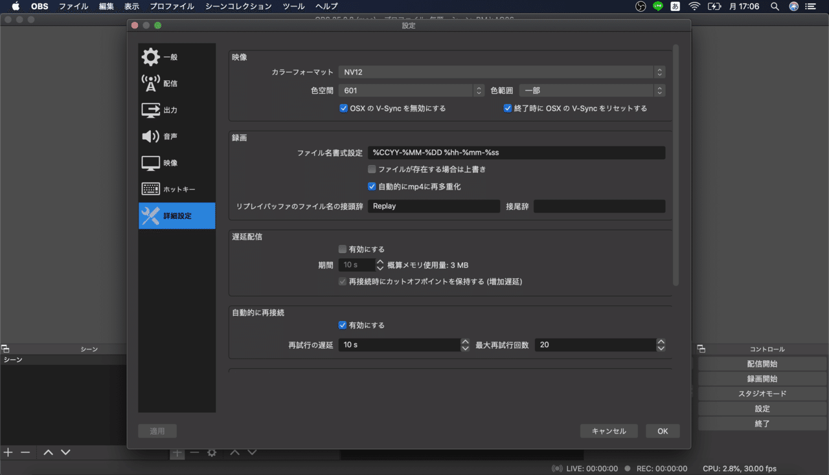829x475 pixels.
Task: Open the Apple menu
Action: point(16,6)
